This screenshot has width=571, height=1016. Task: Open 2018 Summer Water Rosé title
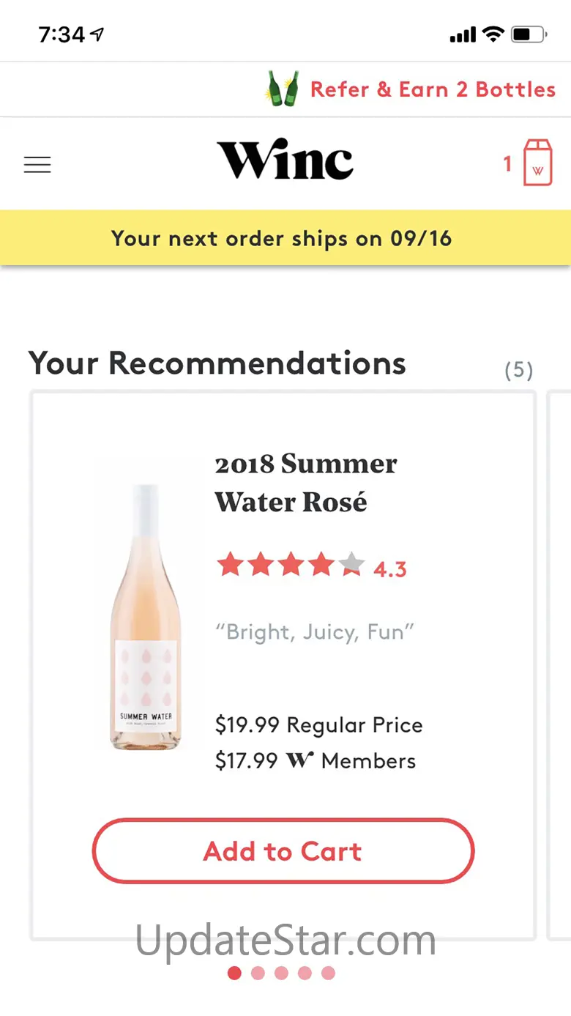pos(306,483)
